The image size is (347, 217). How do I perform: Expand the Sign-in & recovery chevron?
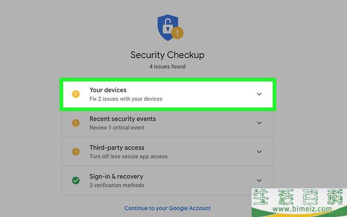[259, 180]
